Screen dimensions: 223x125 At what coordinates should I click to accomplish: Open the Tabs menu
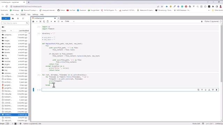pyautogui.click(x=29, y=15)
